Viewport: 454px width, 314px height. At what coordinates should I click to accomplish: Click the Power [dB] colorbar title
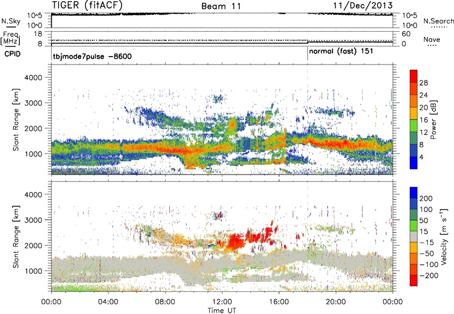coord(433,120)
